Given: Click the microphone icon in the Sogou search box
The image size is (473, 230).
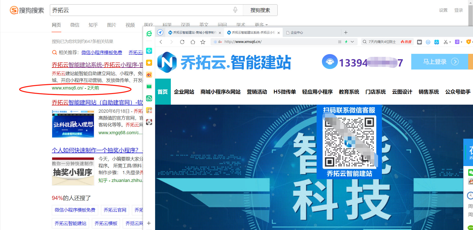Looking at the screenshot, I should [235, 10].
